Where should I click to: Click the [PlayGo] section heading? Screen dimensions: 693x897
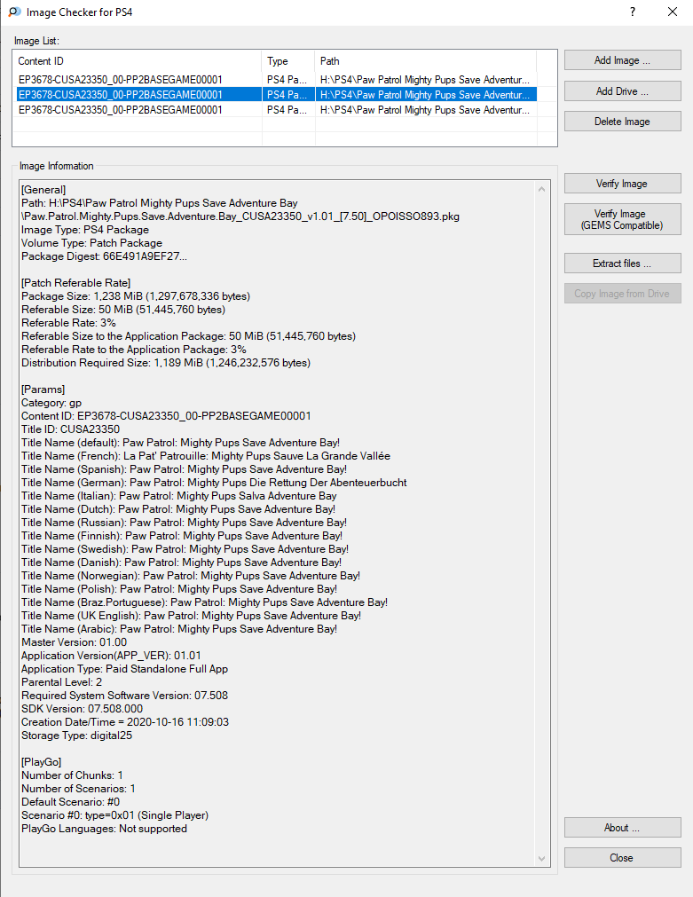[41, 762]
